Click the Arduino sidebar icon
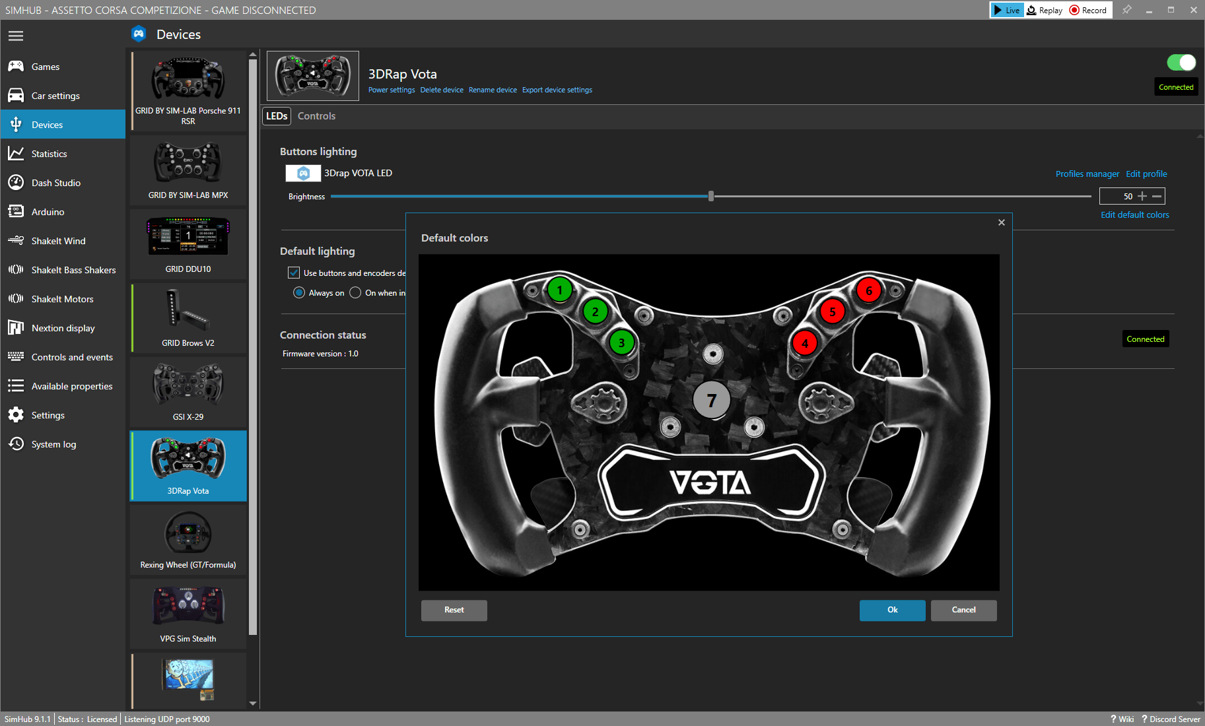 (x=16, y=212)
